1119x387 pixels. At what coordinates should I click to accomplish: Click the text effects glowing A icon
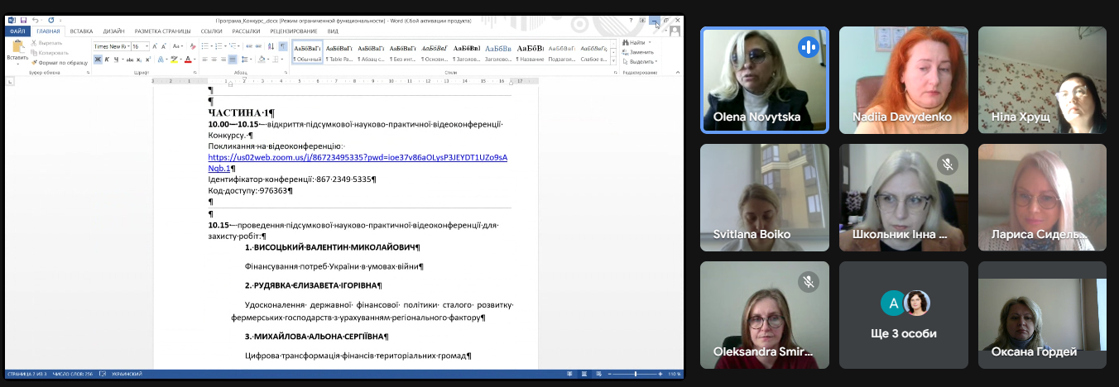(x=161, y=60)
